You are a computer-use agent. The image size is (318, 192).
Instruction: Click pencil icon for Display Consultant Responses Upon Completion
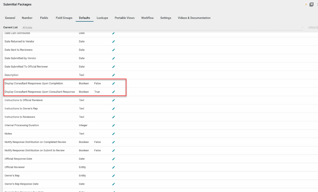[114, 83]
